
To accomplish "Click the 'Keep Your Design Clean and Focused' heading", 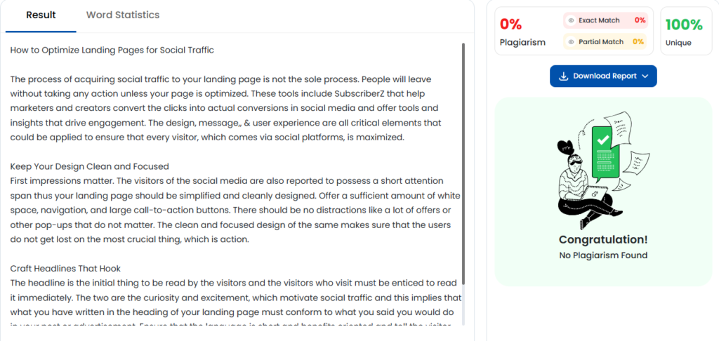I will 89,166.
